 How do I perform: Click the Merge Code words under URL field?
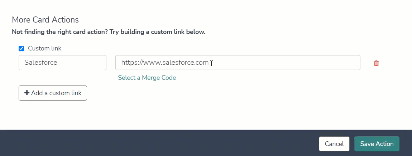coord(159,78)
